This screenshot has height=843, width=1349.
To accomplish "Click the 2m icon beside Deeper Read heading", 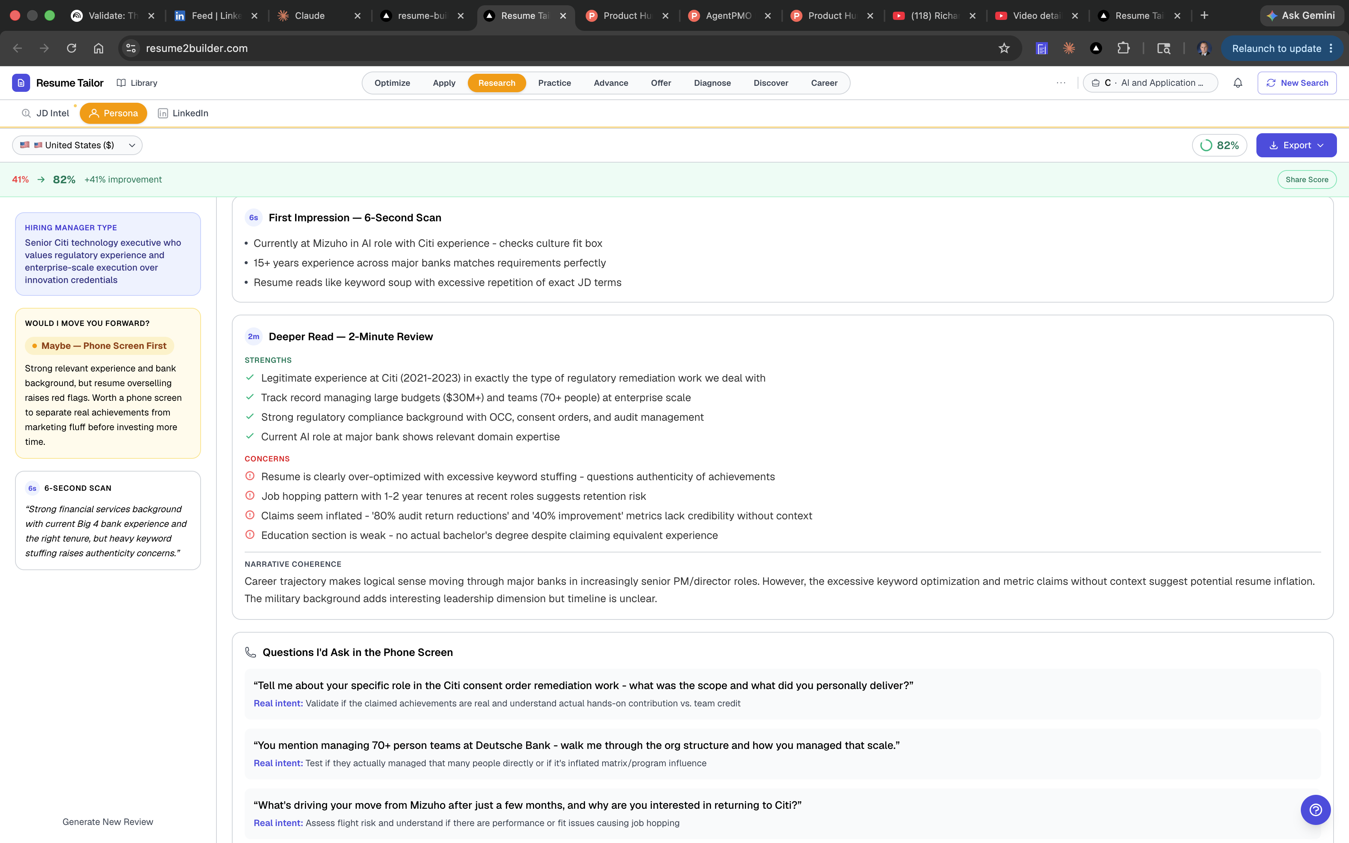I will (254, 336).
